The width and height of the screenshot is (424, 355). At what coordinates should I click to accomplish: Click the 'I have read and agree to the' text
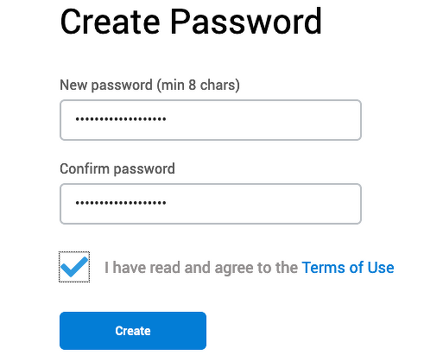(201, 268)
